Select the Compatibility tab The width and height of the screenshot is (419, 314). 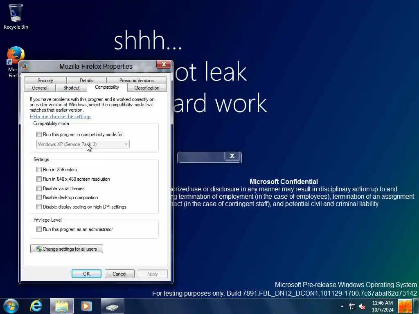pos(107,87)
